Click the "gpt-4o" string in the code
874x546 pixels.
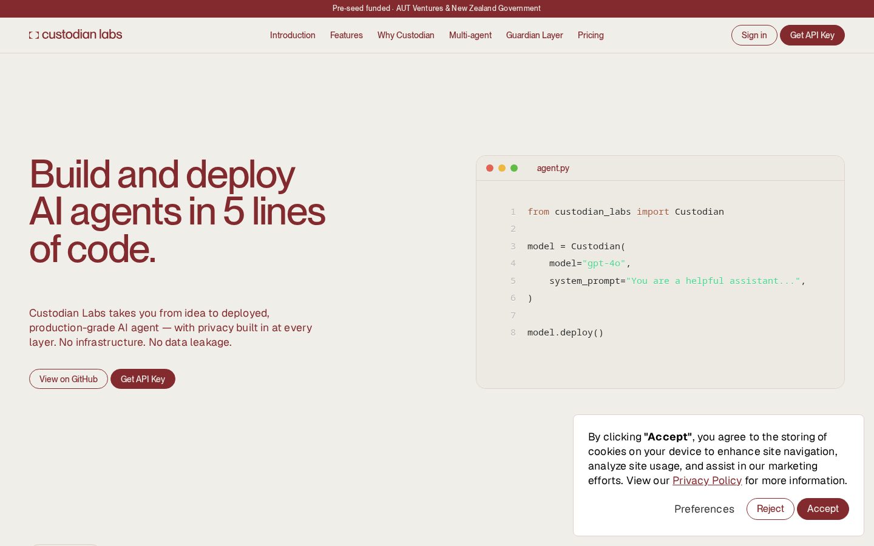[x=604, y=263]
